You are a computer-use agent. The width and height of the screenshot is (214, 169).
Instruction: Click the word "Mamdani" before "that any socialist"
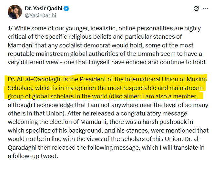point(21,45)
